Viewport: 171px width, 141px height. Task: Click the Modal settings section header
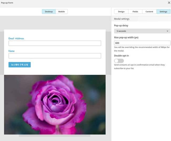[122, 19]
